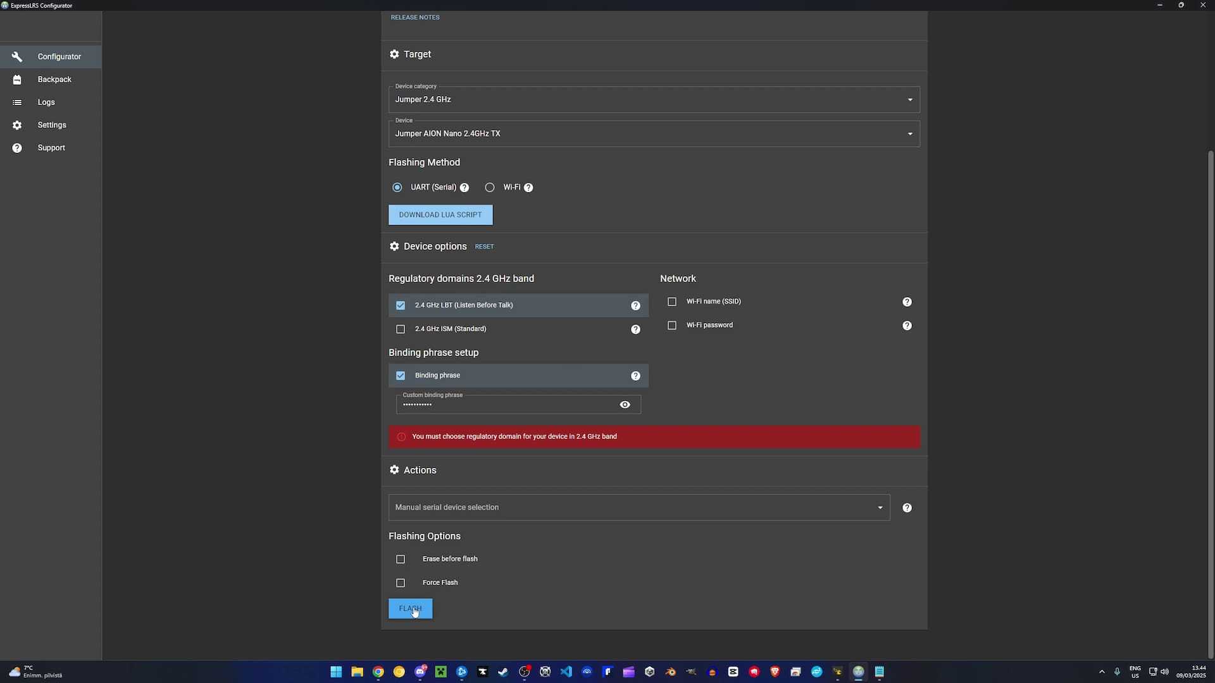Viewport: 1215px width, 683px height.
Task: Open Visual Studio Code from taskbar
Action: [566, 672]
